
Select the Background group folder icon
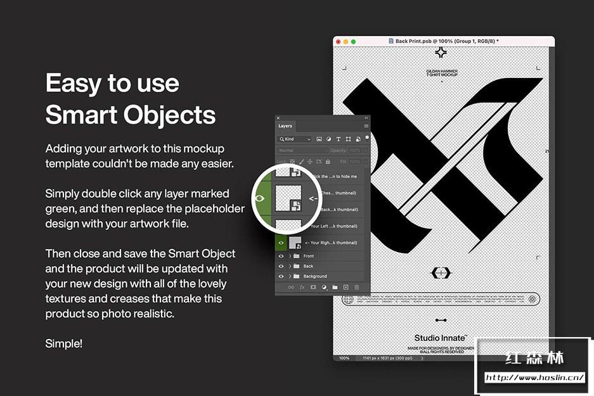point(297,277)
